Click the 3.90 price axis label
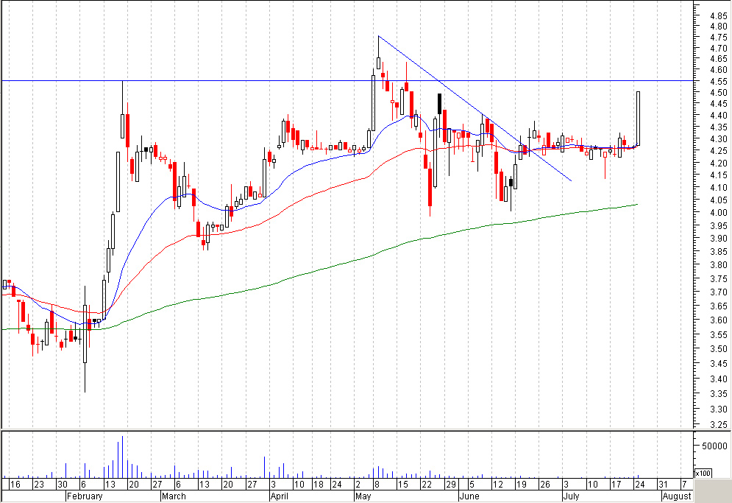This screenshot has height=503, width=732. click(x=718, y=239)
